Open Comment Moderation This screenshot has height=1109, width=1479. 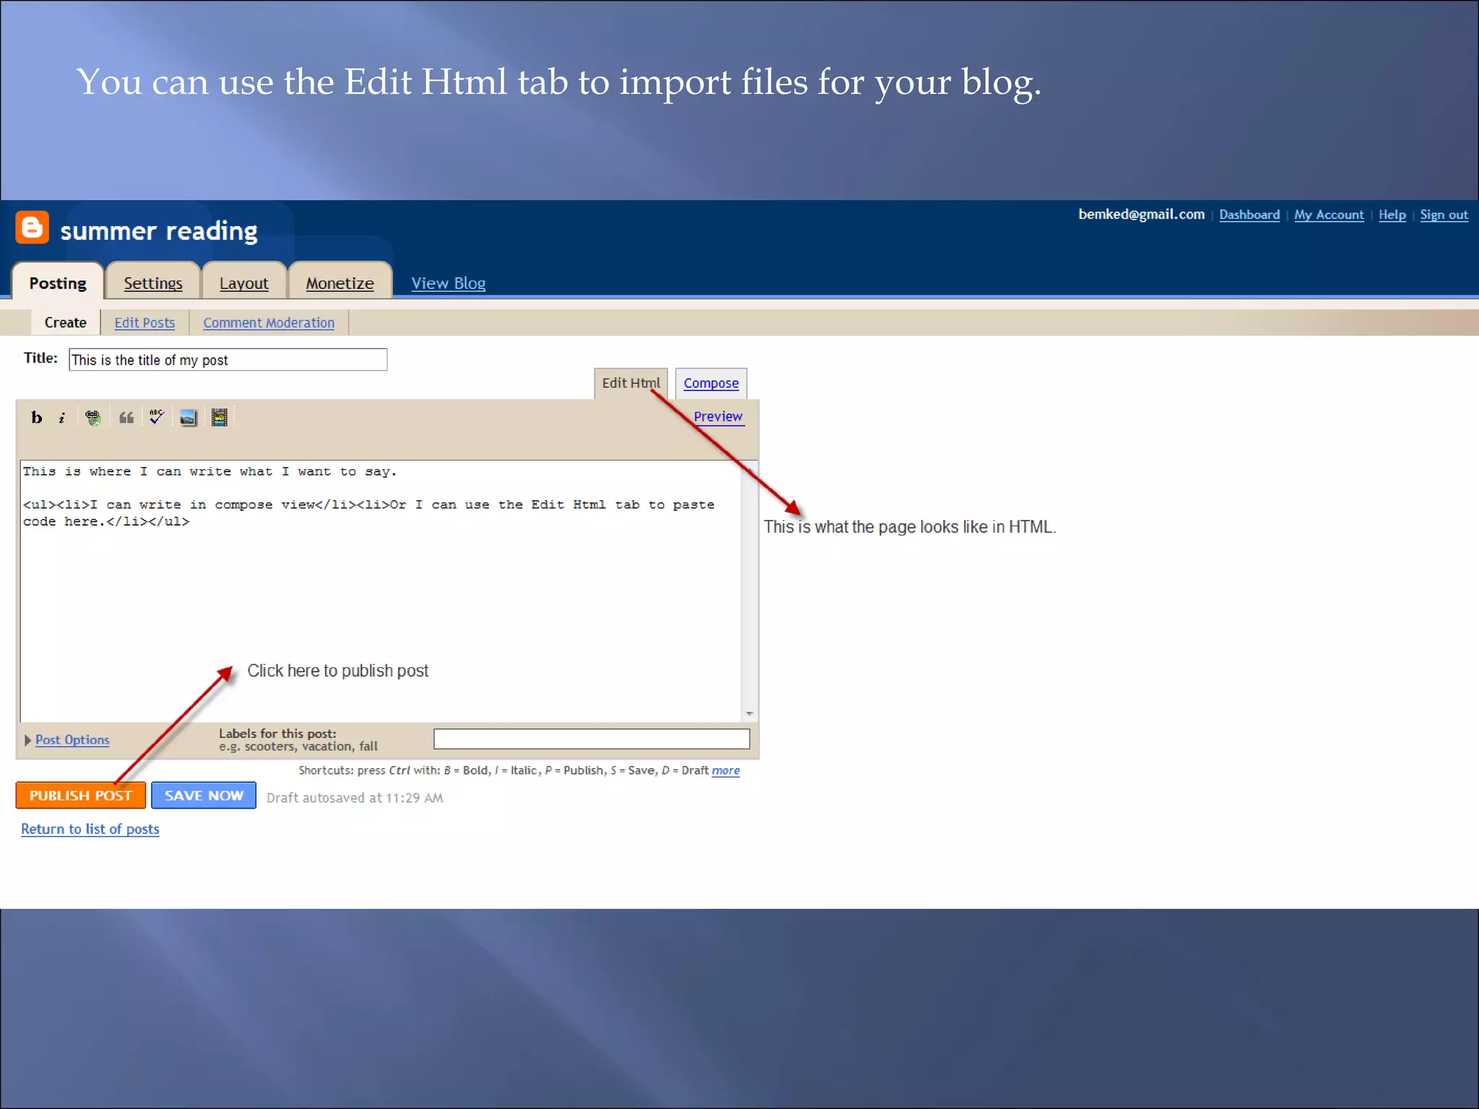(x=269, y=323)
